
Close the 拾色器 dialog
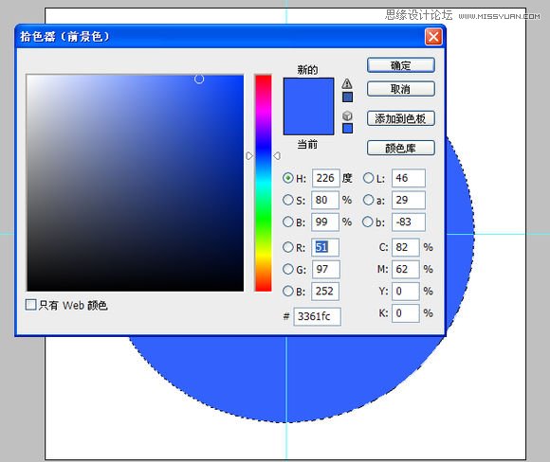point(433,36)
